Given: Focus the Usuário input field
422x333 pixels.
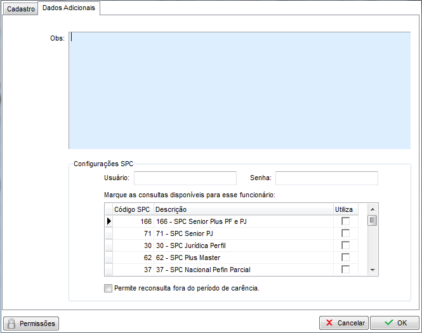Looking at the screenshot, I should [x=185, y=178].
